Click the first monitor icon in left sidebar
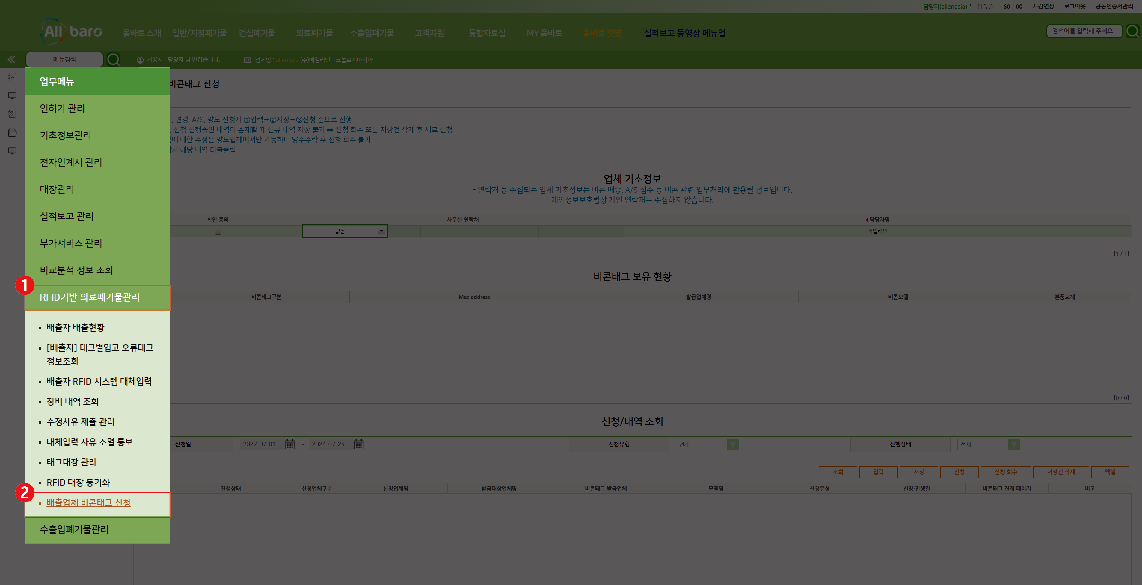The image size is (1142, 585). coord(12,95)
